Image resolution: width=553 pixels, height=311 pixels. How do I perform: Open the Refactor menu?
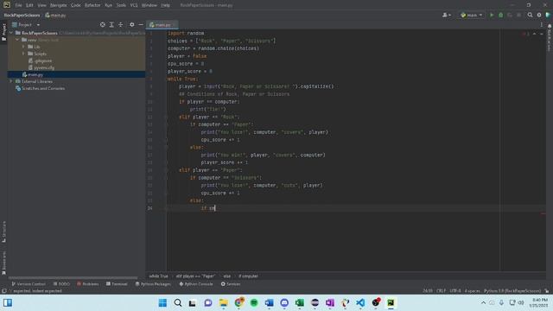92,5
